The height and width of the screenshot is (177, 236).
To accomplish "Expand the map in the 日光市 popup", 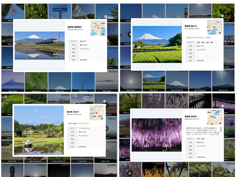I will pos(102,118).
